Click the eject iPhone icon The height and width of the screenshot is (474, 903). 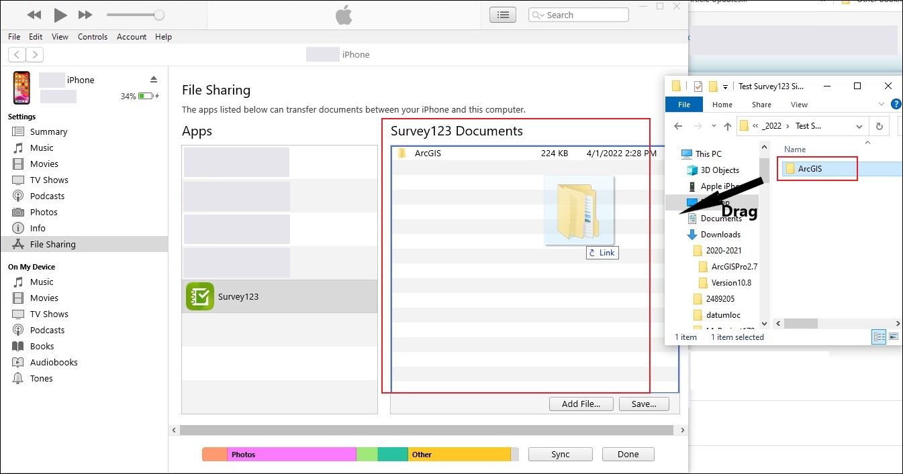[154, 79]
